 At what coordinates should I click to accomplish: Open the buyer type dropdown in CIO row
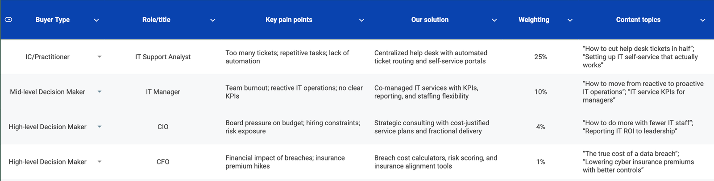point(100,127)
